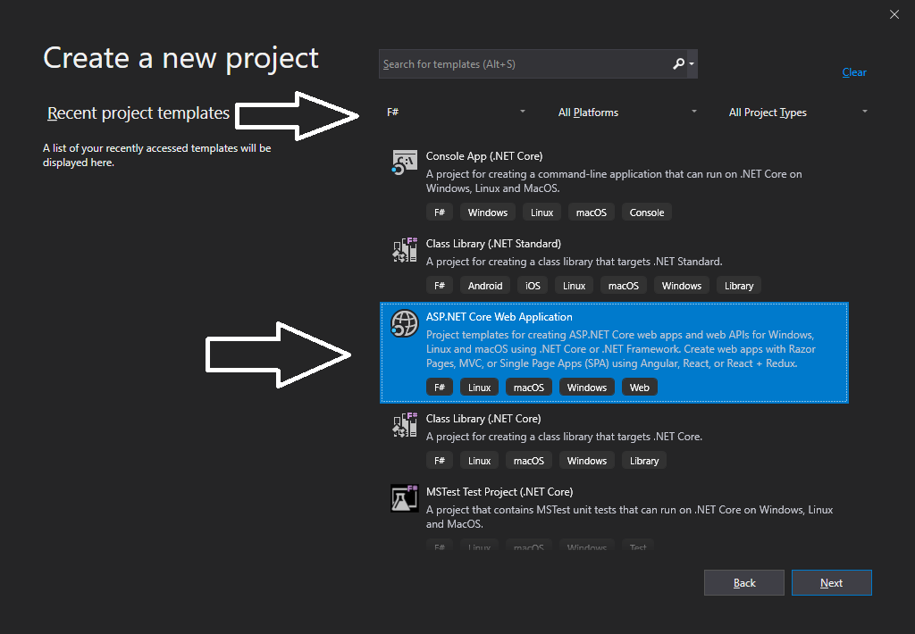Click the Windows tag under Class Library (.NET Core)
The width and height of the screenshot is (915, 634).
(586, 461)
